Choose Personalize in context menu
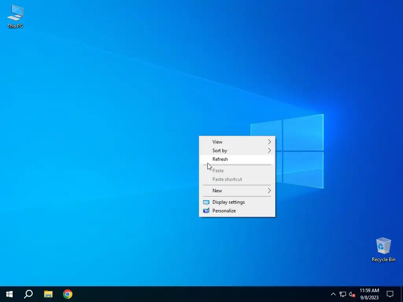This screenshot has width=403, height=302. tap(237, 211)
